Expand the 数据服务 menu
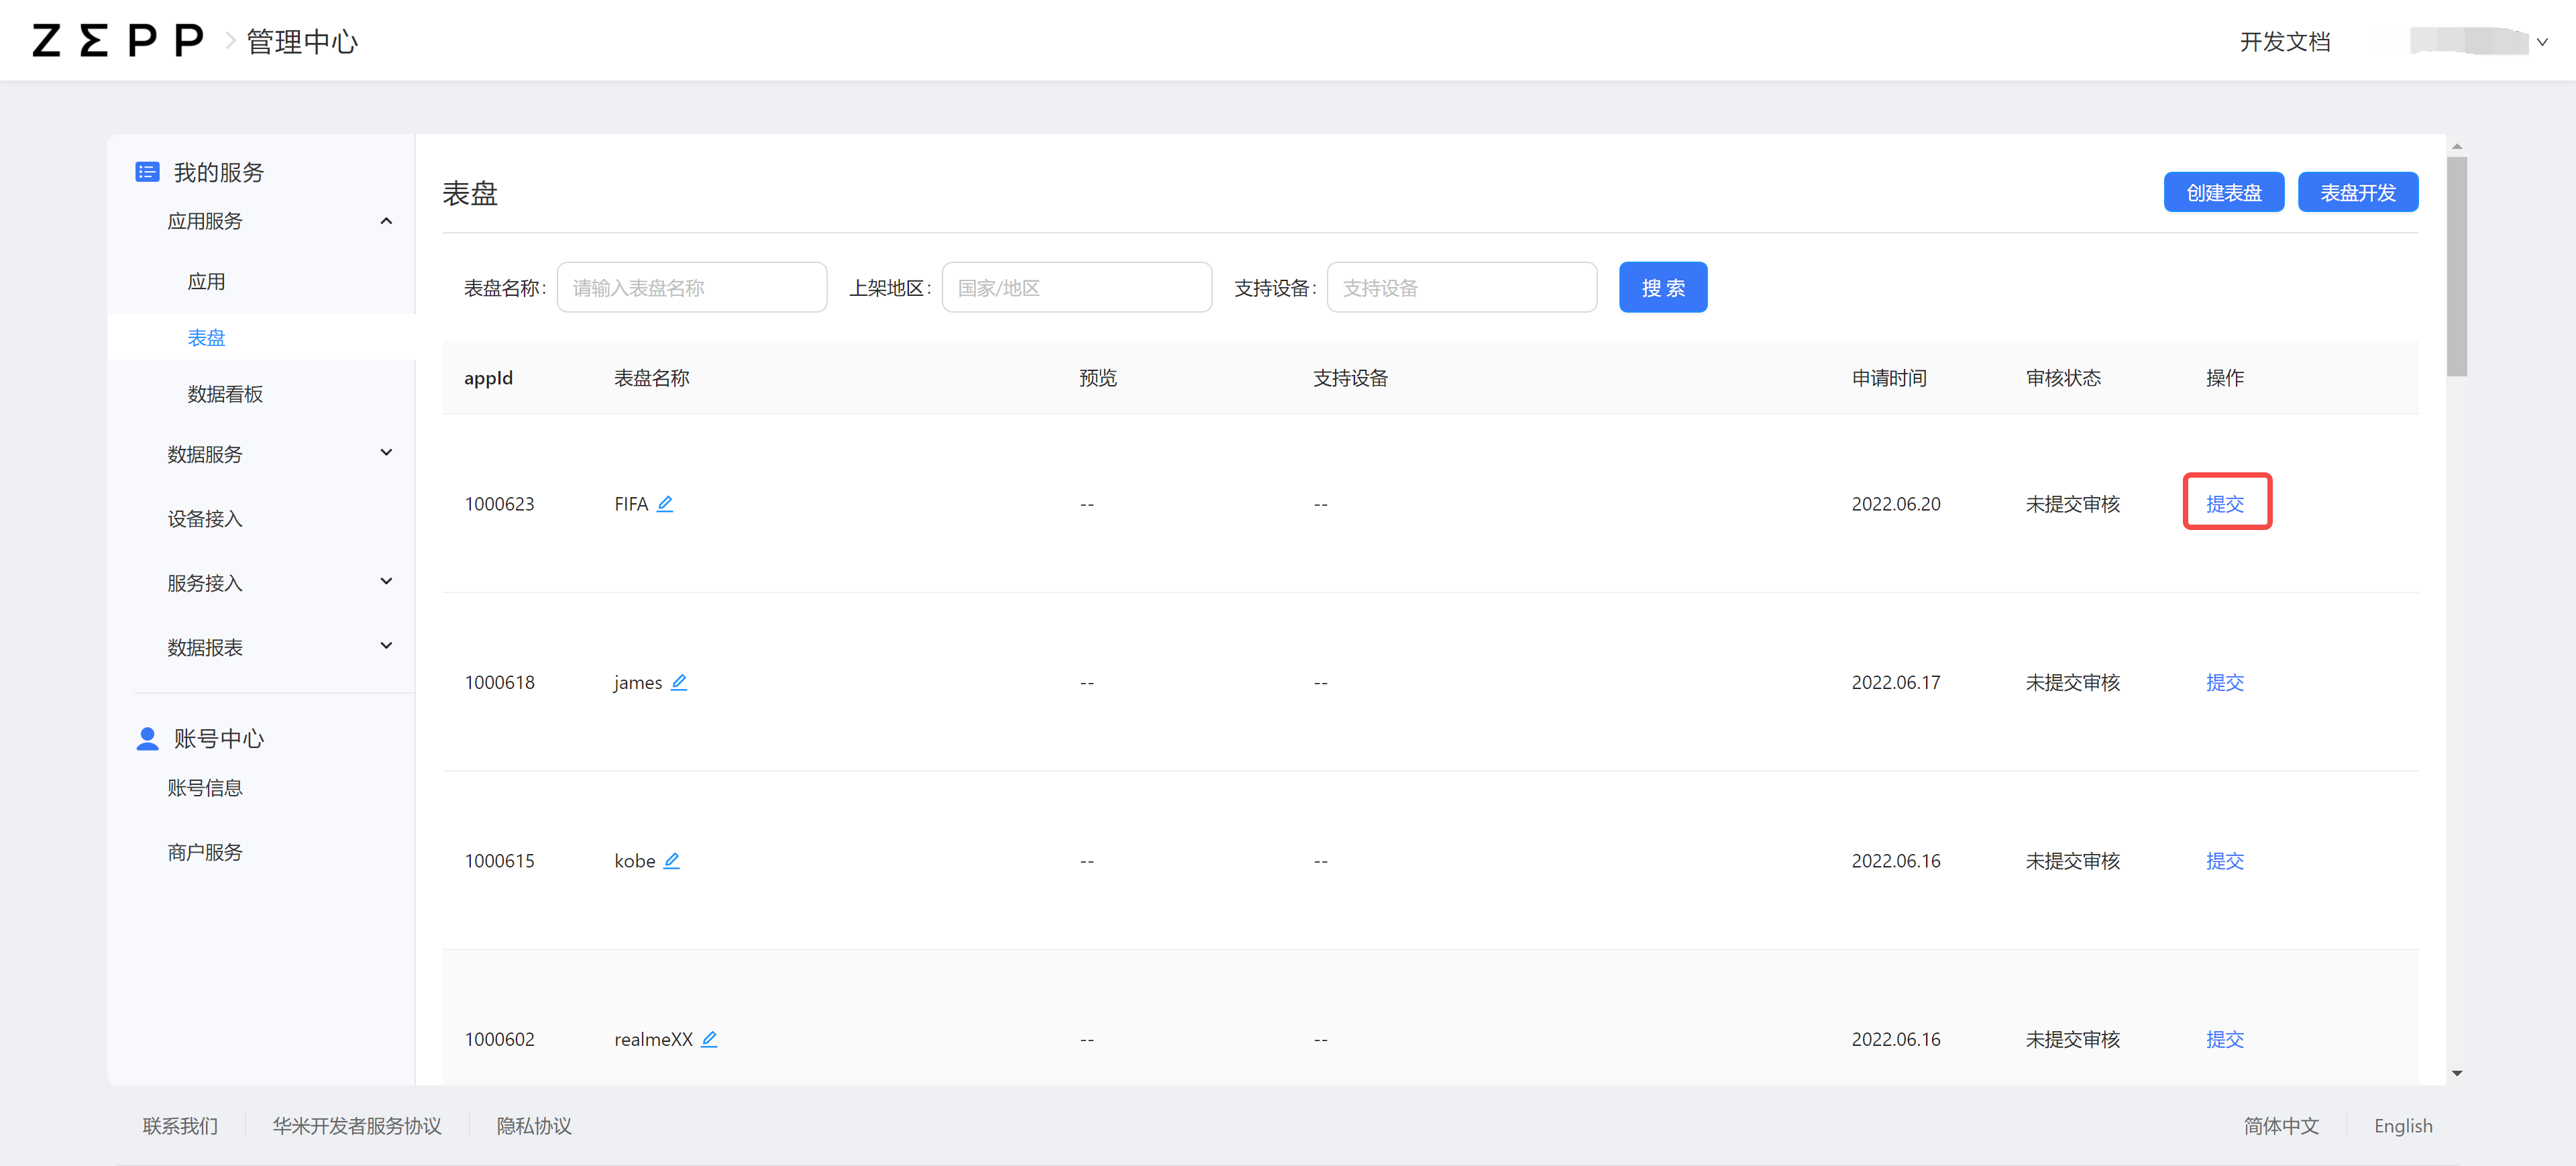This screenshot has width=2576, height=1166. 386,453
